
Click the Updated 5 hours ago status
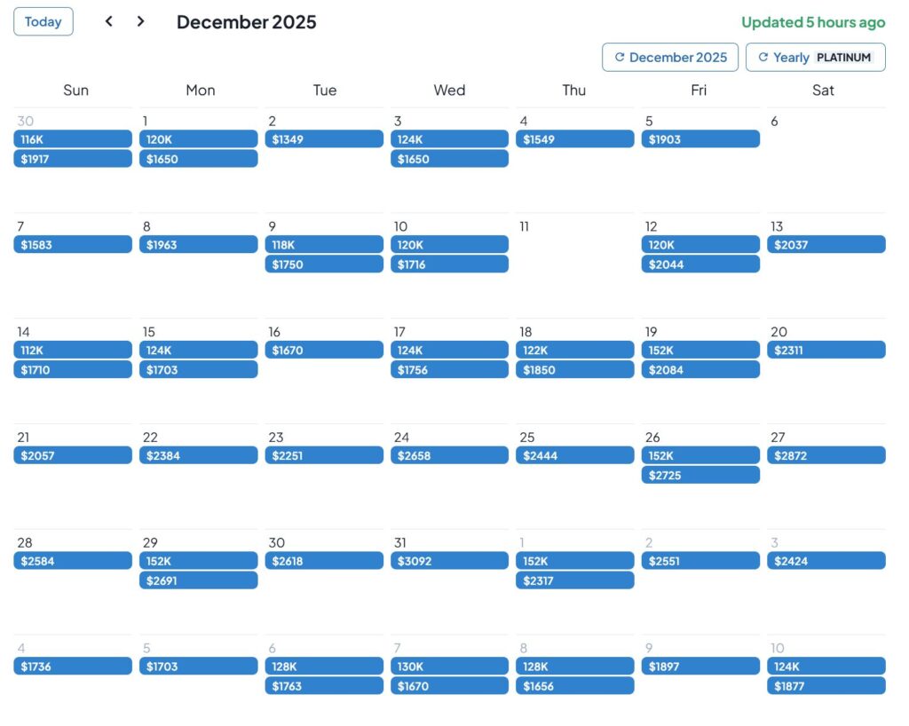click(x=813, y=22)
